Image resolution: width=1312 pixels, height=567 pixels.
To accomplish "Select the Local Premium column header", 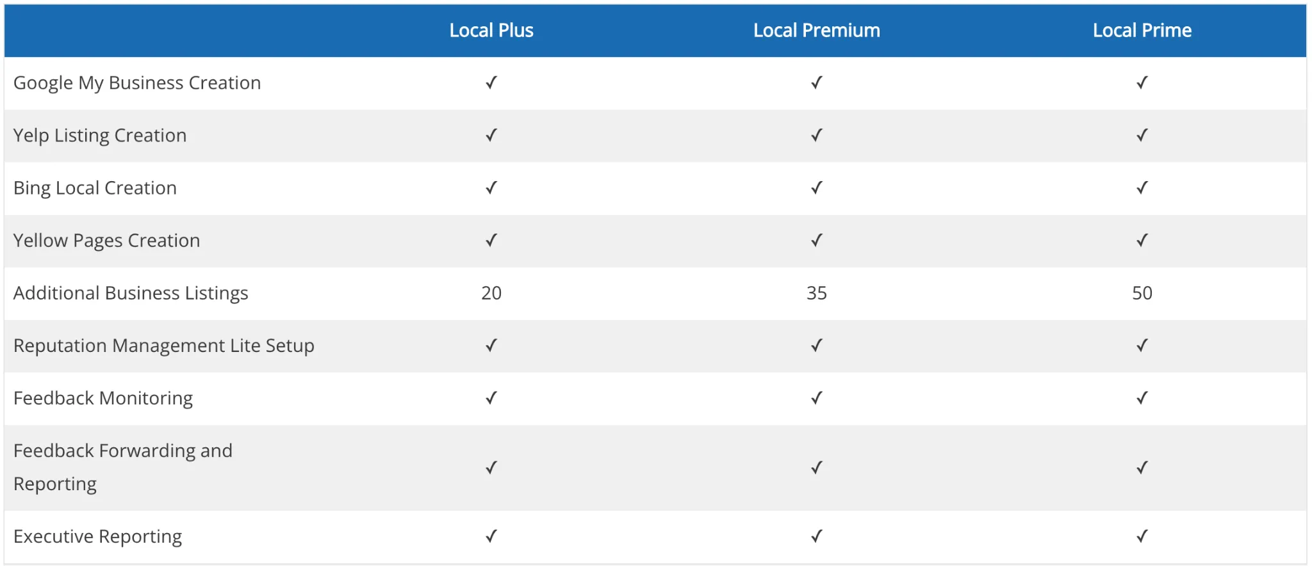I will pos(817,30).
